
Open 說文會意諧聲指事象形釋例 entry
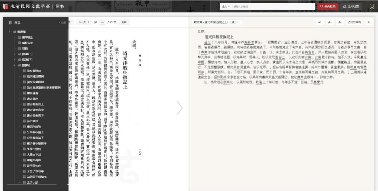click(x=44, y=87)
